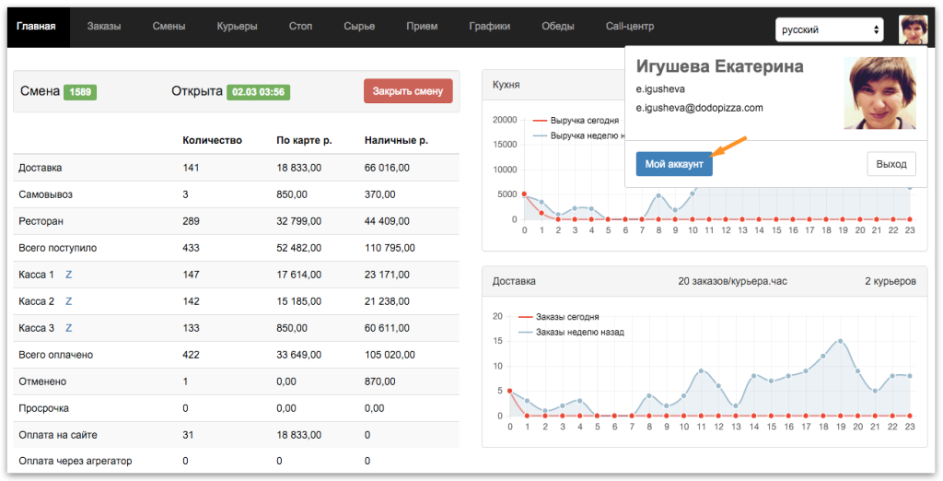Image resolution: width=943 pixels, height=481 pixels.
Task: Click the large profile photo of Игушева
Action: 879,93
